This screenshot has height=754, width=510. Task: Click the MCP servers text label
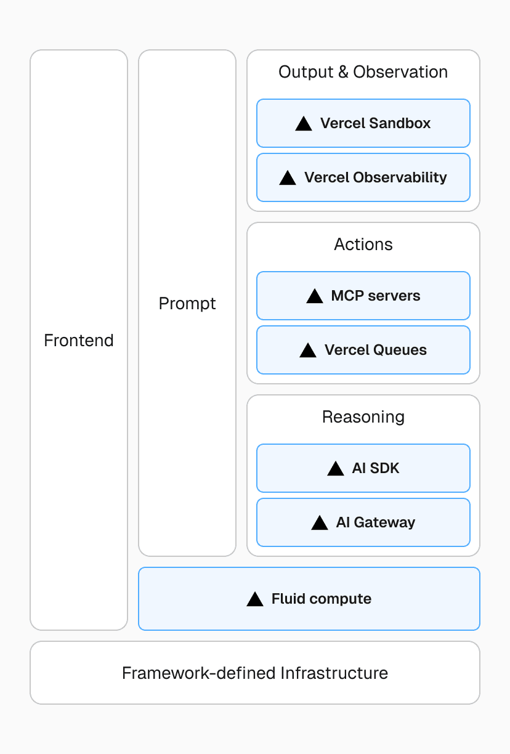coord(376,296)
